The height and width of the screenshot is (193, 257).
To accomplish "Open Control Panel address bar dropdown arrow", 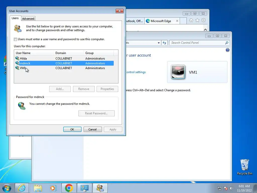I will [x=159, y=43].
